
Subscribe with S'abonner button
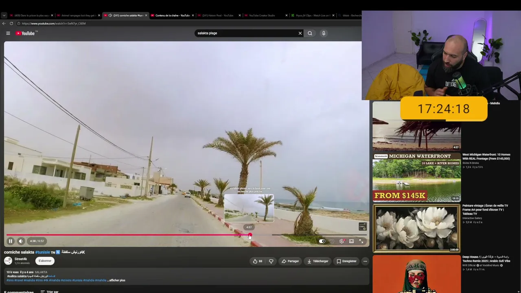pyautogui.click(x=45, y=261)
